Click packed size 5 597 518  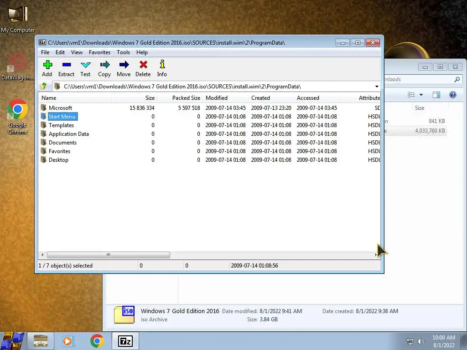coord(189,108)
